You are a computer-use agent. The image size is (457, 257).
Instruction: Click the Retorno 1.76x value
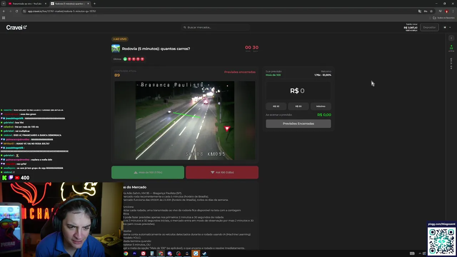click(323, 75)
